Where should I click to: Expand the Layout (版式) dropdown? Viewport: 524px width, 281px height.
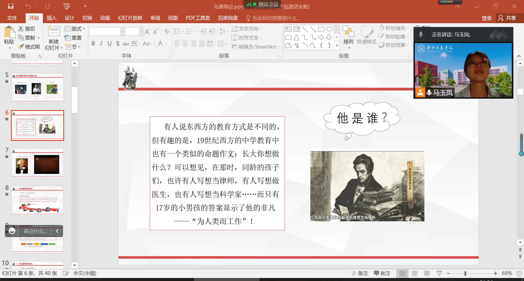75,29
